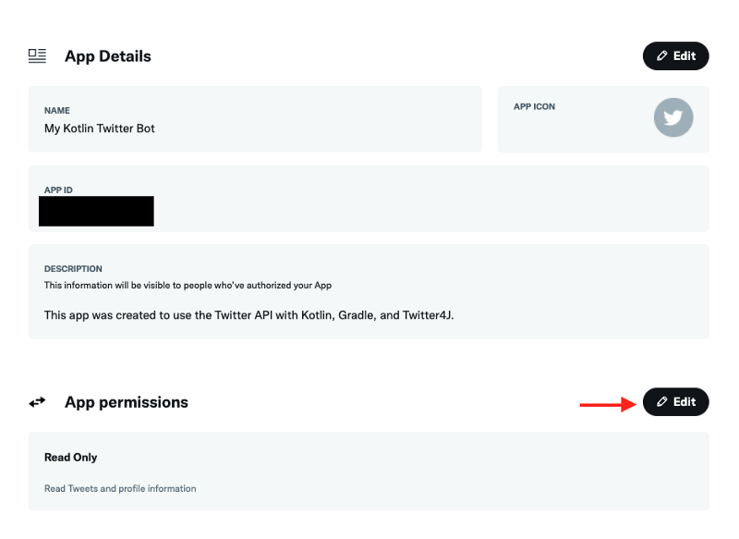Click the App Details list icon
739x539 pixels.
(37, 55)
